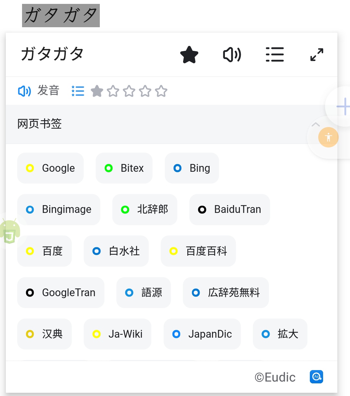350x396 pixels.
Task: Tap the blue 发音 speaker icon
Action: (24, 91)
